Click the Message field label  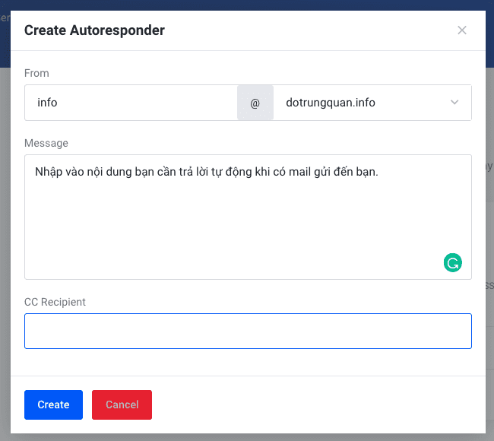[x=46, y=143]
